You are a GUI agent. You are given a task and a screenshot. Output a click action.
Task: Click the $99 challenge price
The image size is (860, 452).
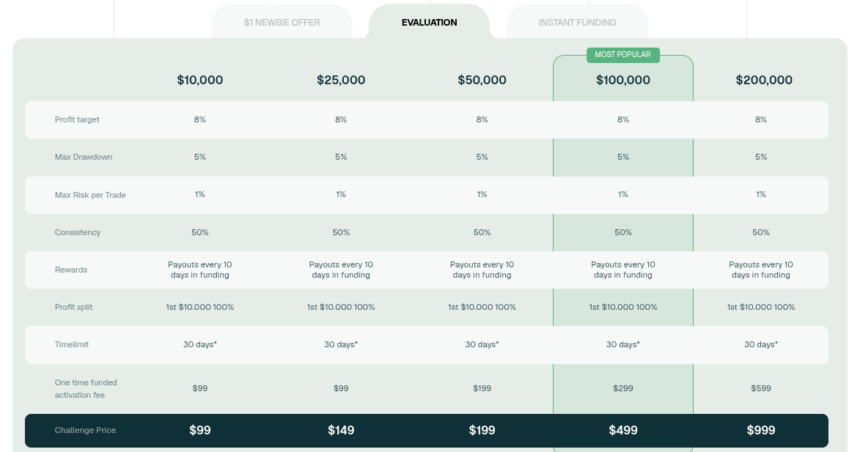[x=199, y=430]
